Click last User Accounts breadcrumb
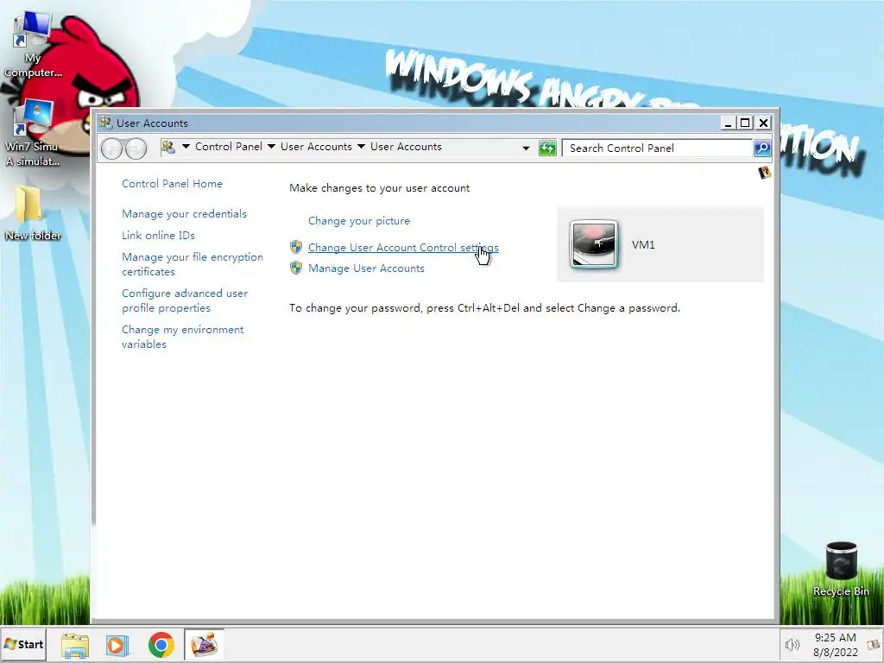Screen dimensions: 884x663 point(406,147)
